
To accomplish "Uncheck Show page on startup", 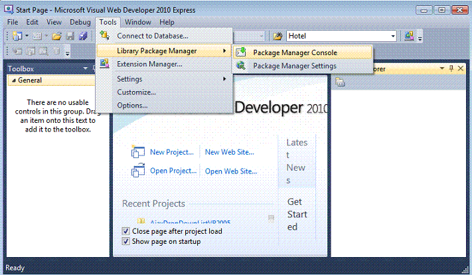I will [125, 242].
